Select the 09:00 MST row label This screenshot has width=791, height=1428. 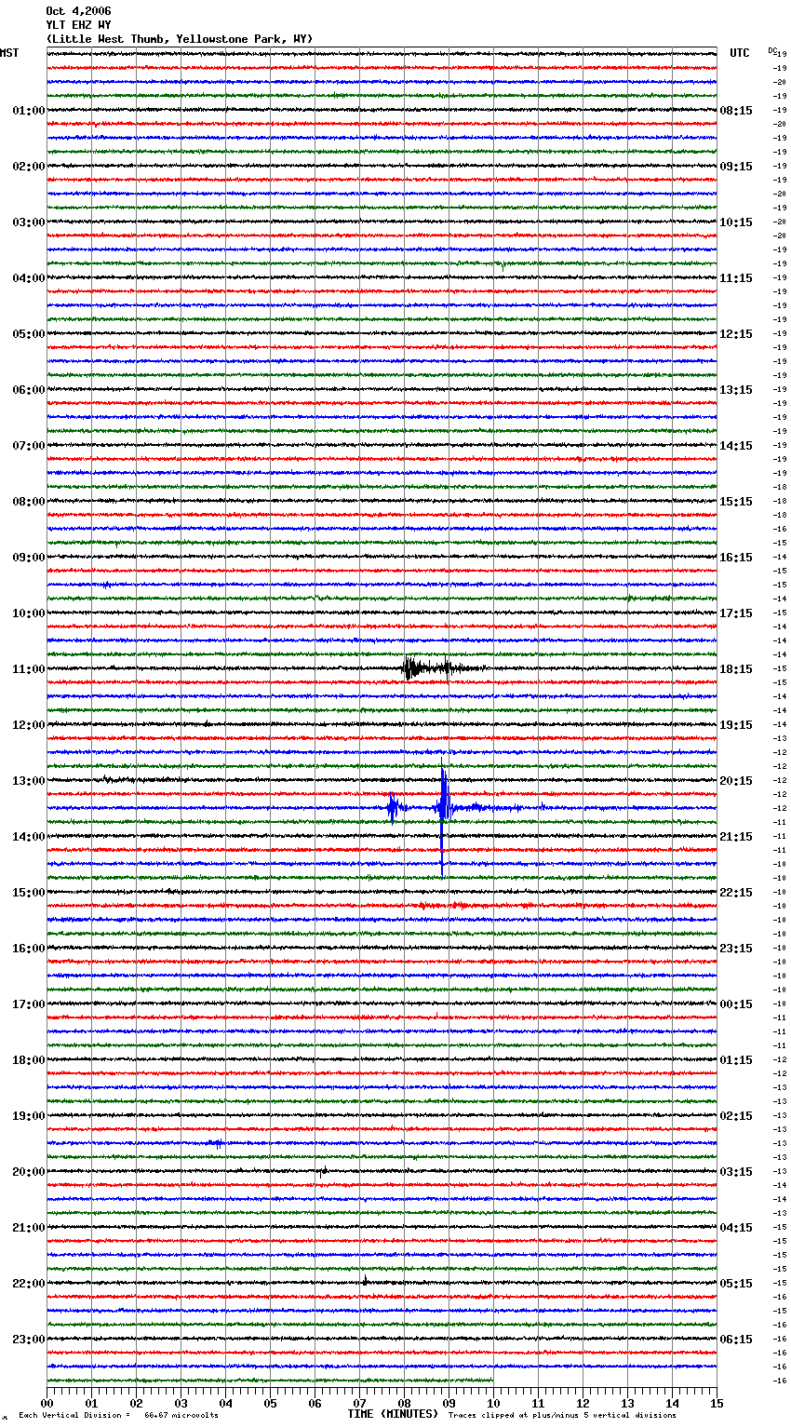[28, 558]
